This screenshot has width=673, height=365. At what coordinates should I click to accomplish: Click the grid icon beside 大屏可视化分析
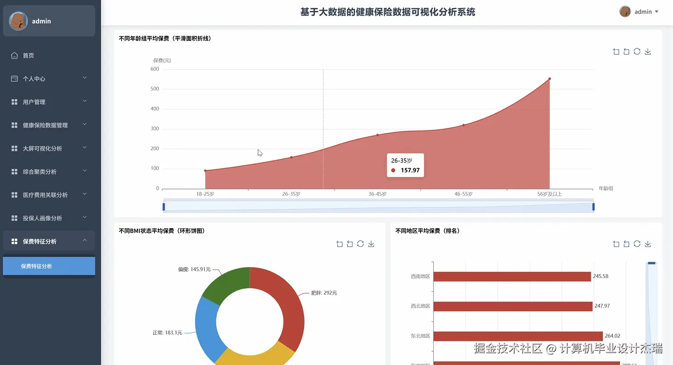pos(14,148)
